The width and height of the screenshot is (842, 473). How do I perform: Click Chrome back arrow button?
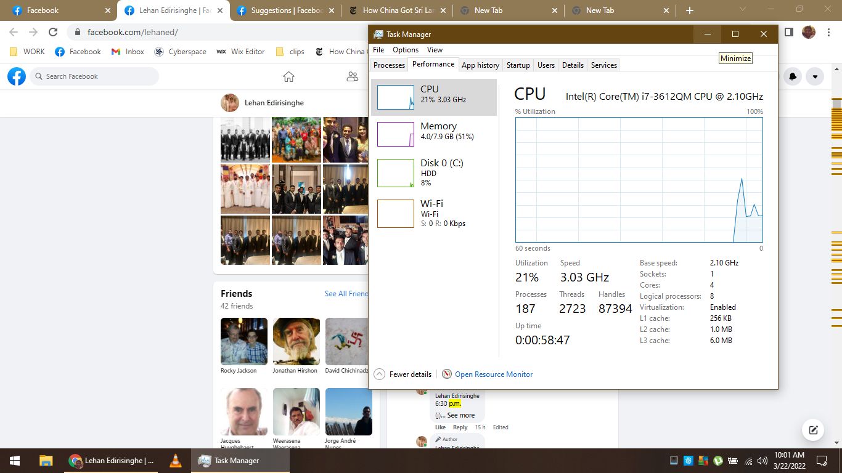click(14, 32)
